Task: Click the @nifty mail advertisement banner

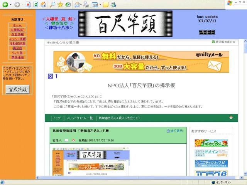Action: click(x=141, y=62)
